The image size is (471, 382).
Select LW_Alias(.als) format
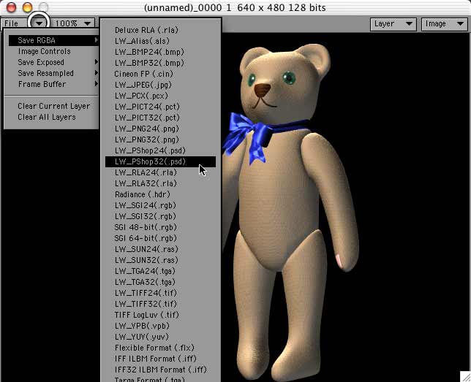tap(160, 41)
